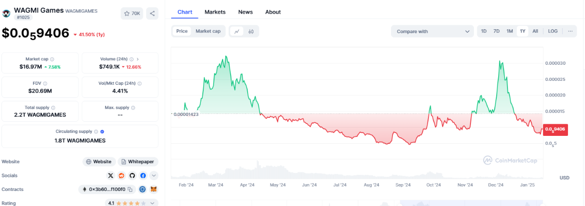Image resolution: width=585 pixels, height=206 pixels.
Task: Open the News tab
Action: [245, 12]
